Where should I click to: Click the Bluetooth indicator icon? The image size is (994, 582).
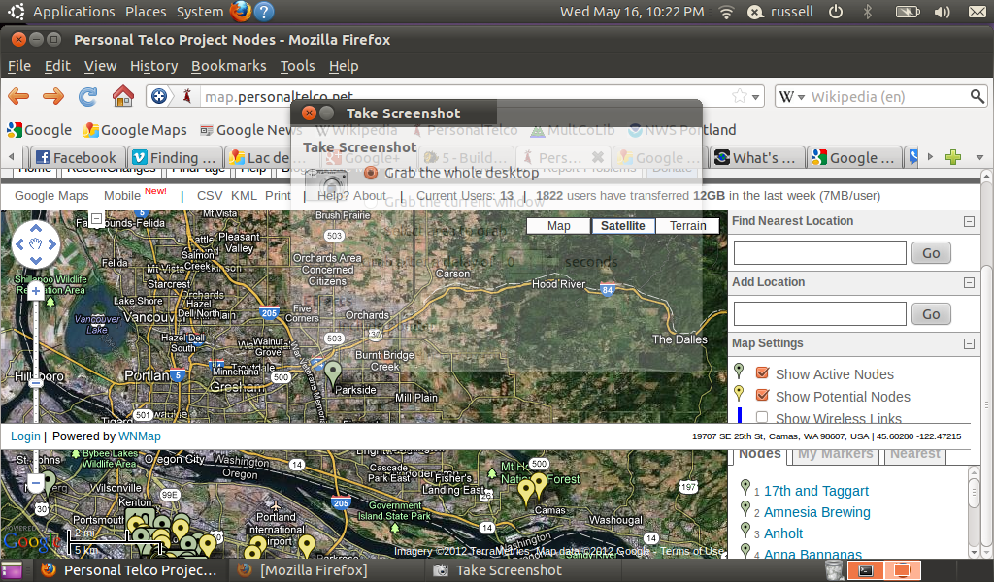868,12
